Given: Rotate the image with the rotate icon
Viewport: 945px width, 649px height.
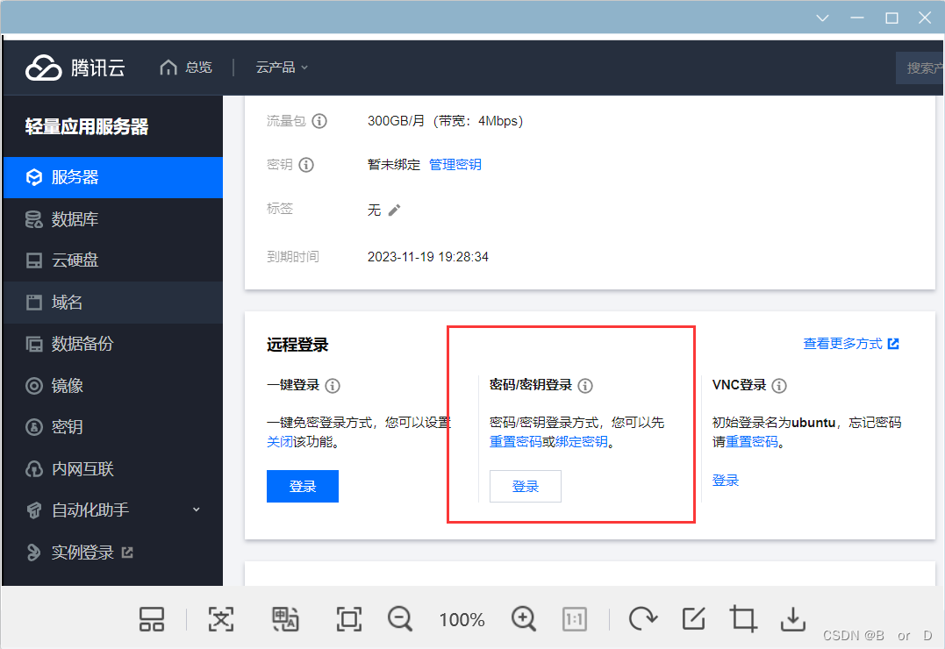Looking at the screenshot, I should click(643, 619).
